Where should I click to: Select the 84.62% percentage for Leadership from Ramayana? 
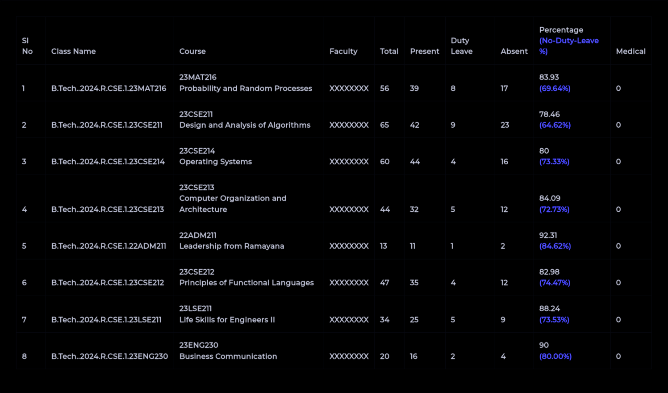[x=555, y=246]
